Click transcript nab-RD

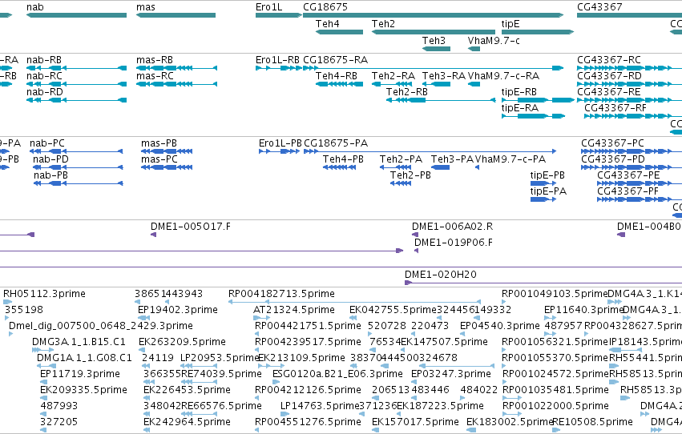tap(77, 100)
